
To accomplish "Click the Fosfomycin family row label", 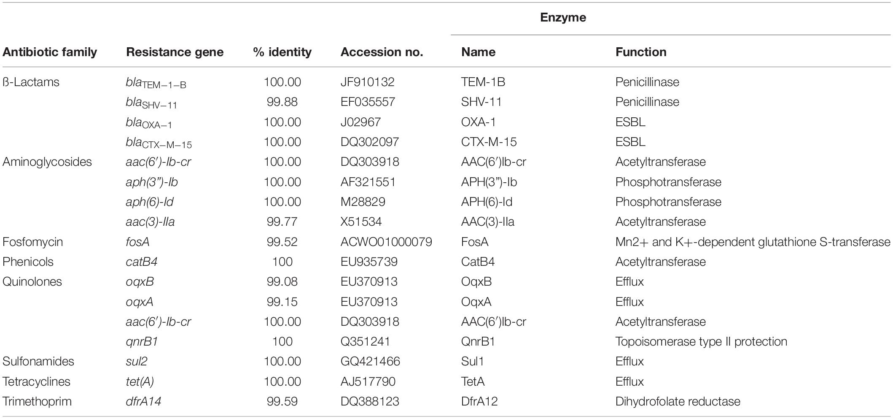I will 33,242.
